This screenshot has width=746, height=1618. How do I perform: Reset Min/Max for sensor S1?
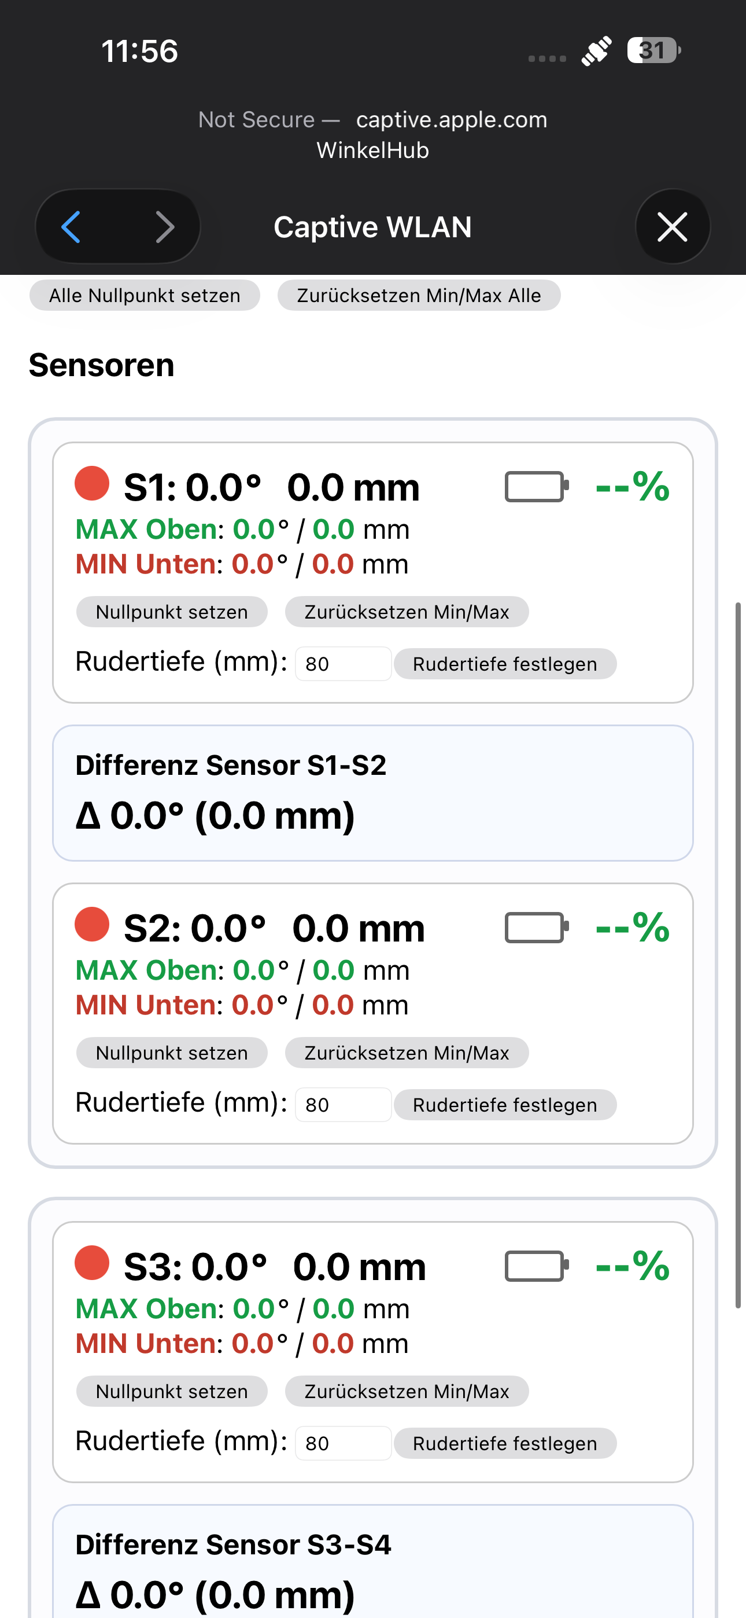pos(407,612)
